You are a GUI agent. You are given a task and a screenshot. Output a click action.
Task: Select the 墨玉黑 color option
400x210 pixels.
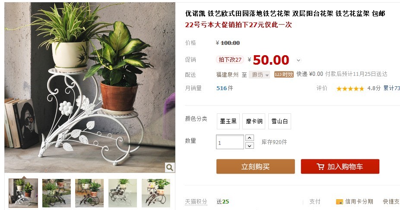click(x=228, y=122)
